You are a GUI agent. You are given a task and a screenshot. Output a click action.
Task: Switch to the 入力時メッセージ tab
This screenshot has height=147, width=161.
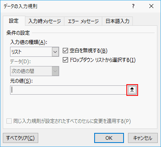click(x=45, y=21)
